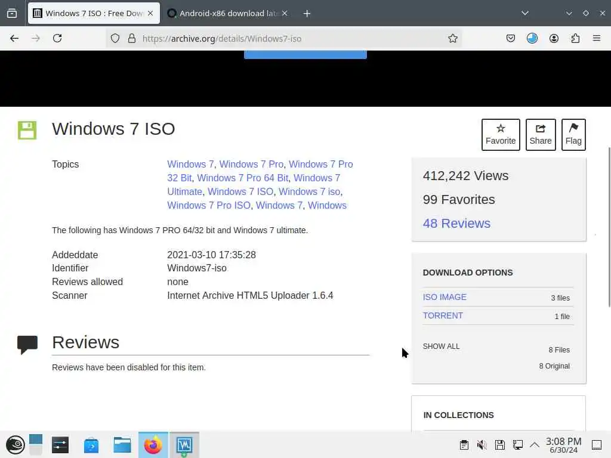
Task: Reload the current page
Action: 57,38
